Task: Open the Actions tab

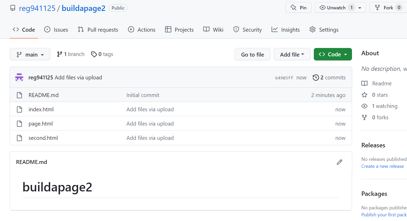Action: pos(142,30)
